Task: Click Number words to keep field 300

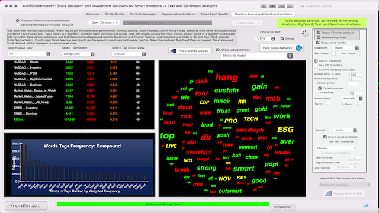Action: (x=356, y=75)
